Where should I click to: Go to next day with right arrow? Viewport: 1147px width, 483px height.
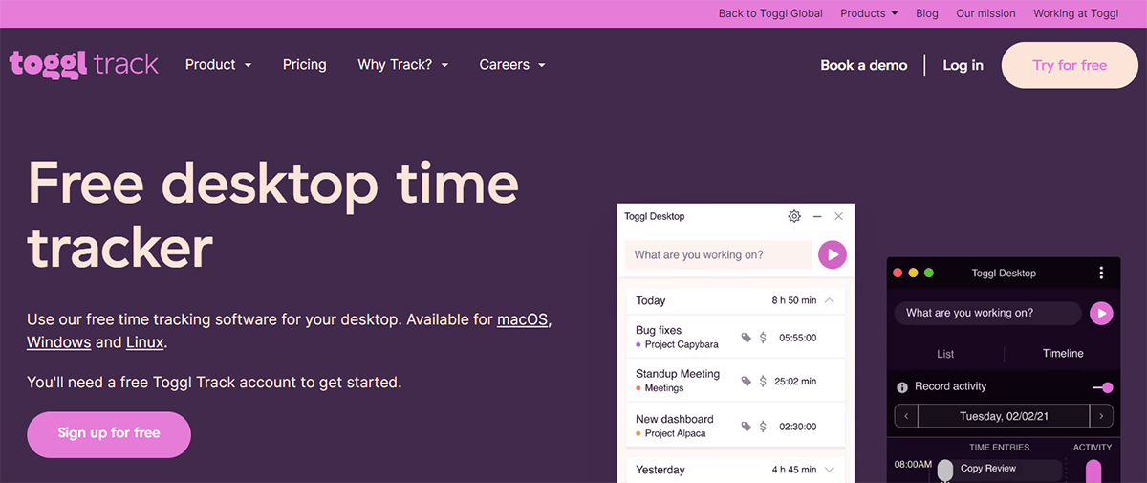pos(1102,416)
